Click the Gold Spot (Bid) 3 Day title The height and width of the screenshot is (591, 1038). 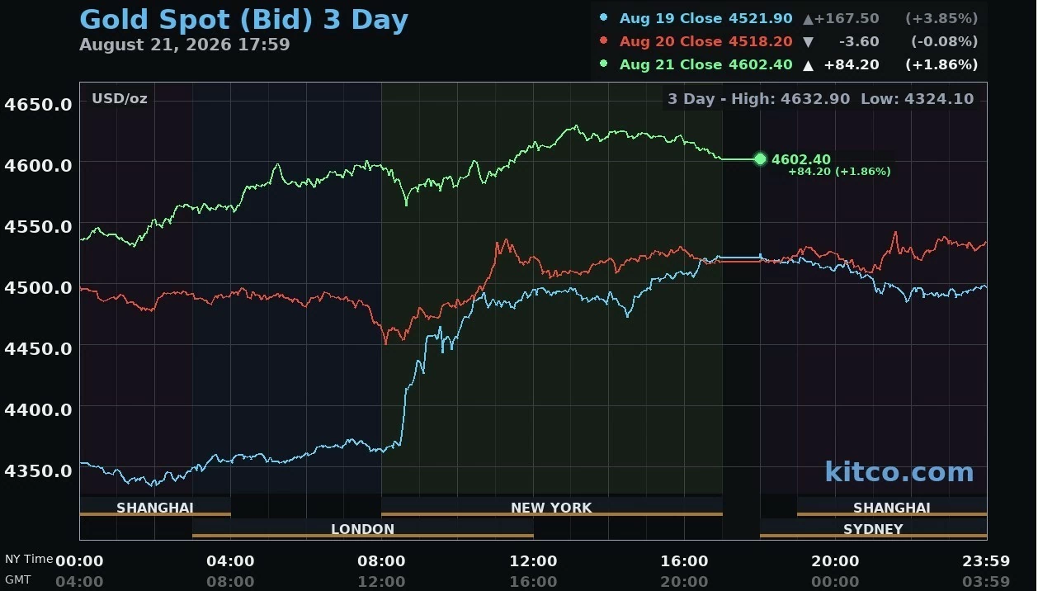point(243,19)
